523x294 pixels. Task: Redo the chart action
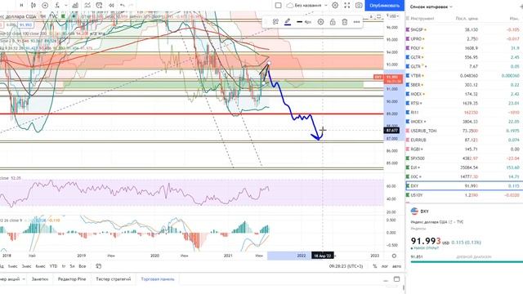132,6
